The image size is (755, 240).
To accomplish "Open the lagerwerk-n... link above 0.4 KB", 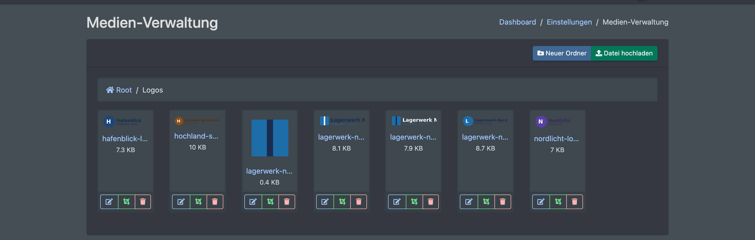I will tap(269, 171).
